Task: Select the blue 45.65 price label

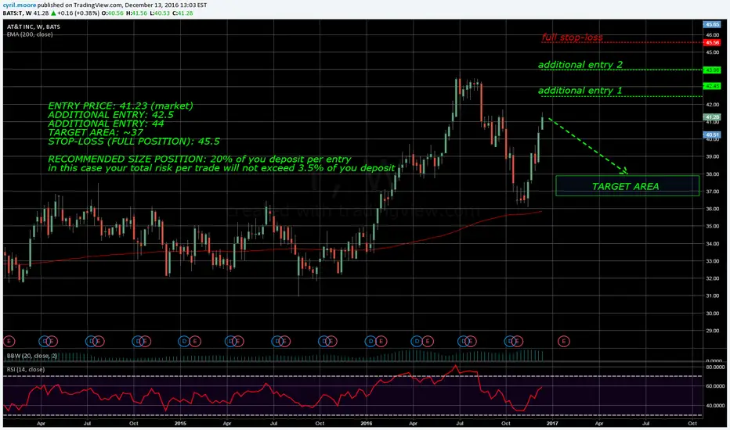Action: (x=712, y=24)
